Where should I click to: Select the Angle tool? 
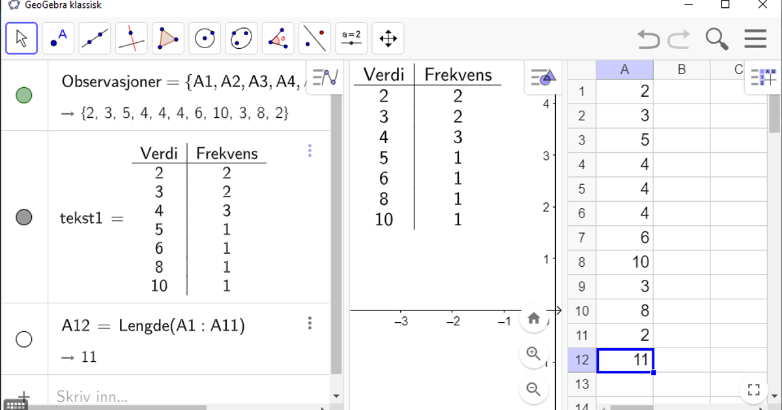click(278, 38)
